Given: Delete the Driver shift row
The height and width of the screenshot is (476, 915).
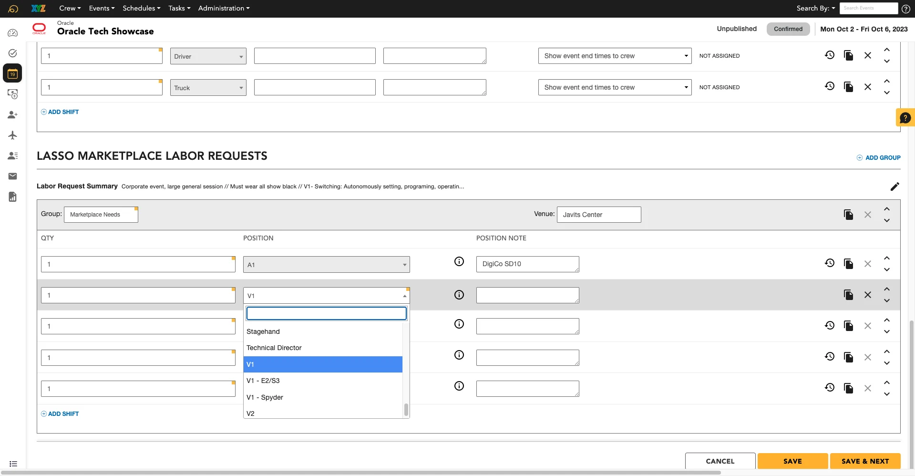Looking at the screenshot, I should [x=868, y=55].
